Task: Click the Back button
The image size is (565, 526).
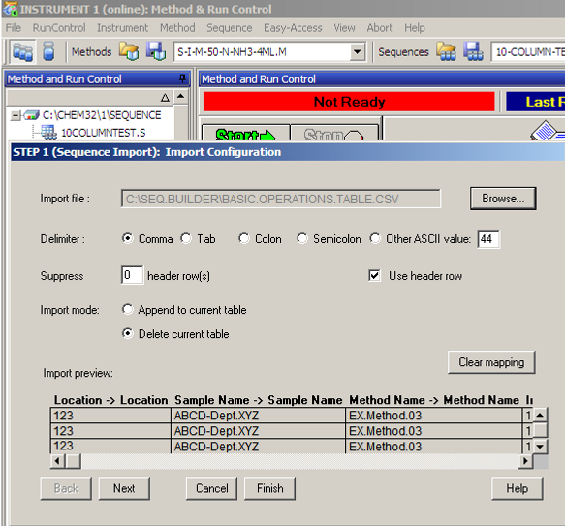Action: coord(66,488)
